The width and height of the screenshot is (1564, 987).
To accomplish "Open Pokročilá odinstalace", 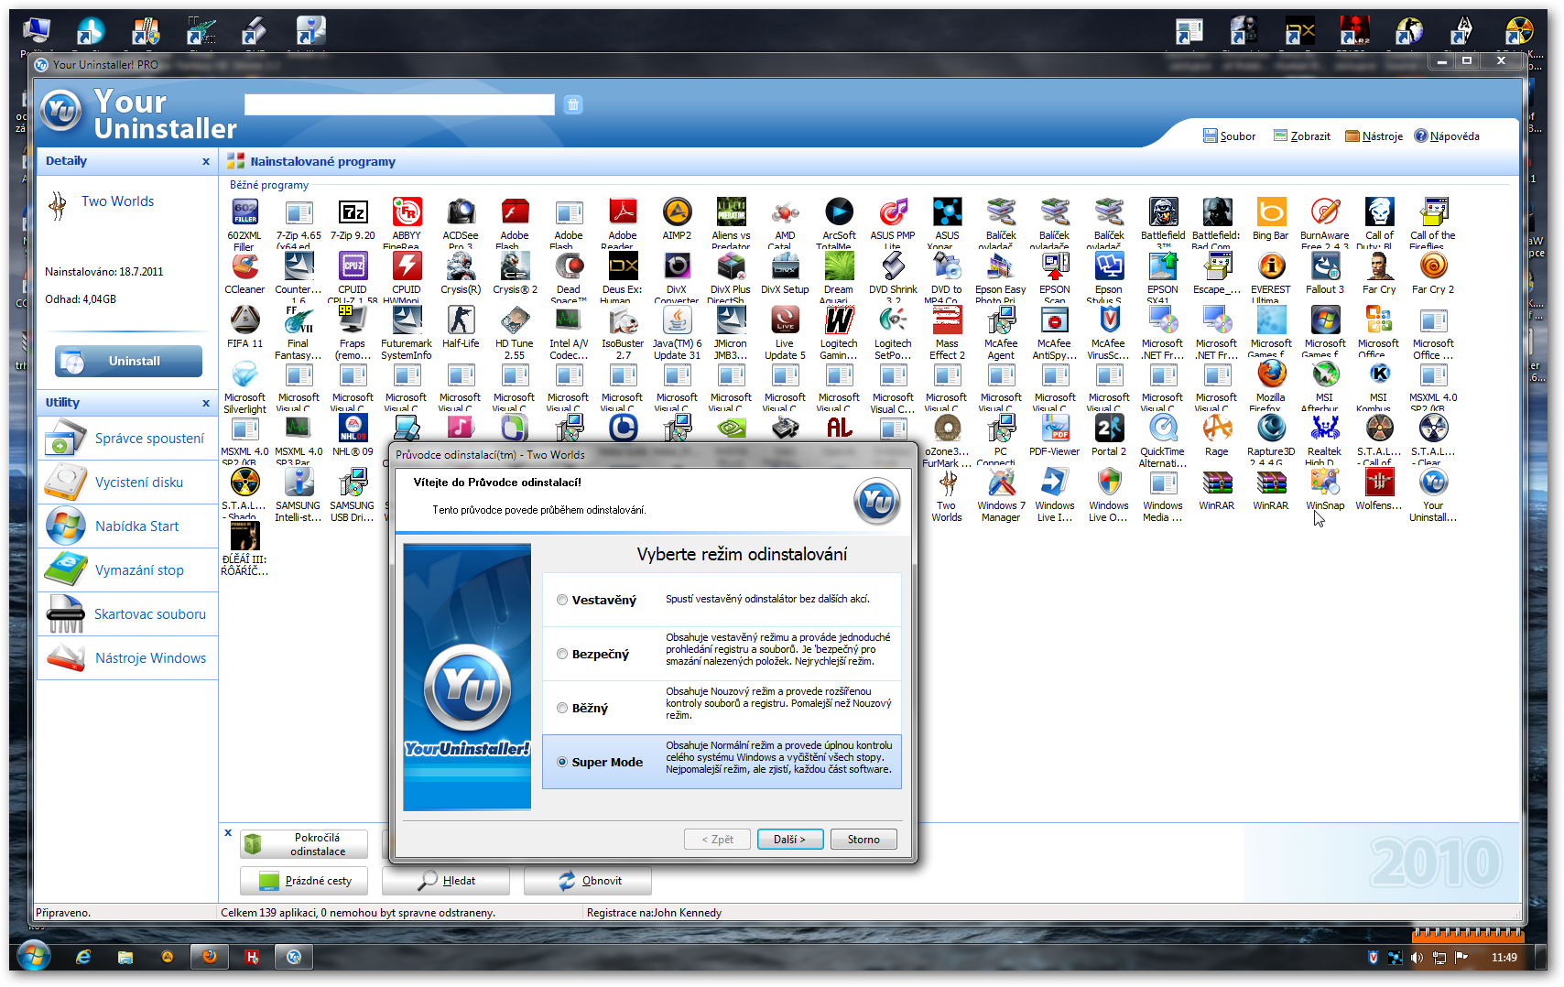I will point(304,844).
